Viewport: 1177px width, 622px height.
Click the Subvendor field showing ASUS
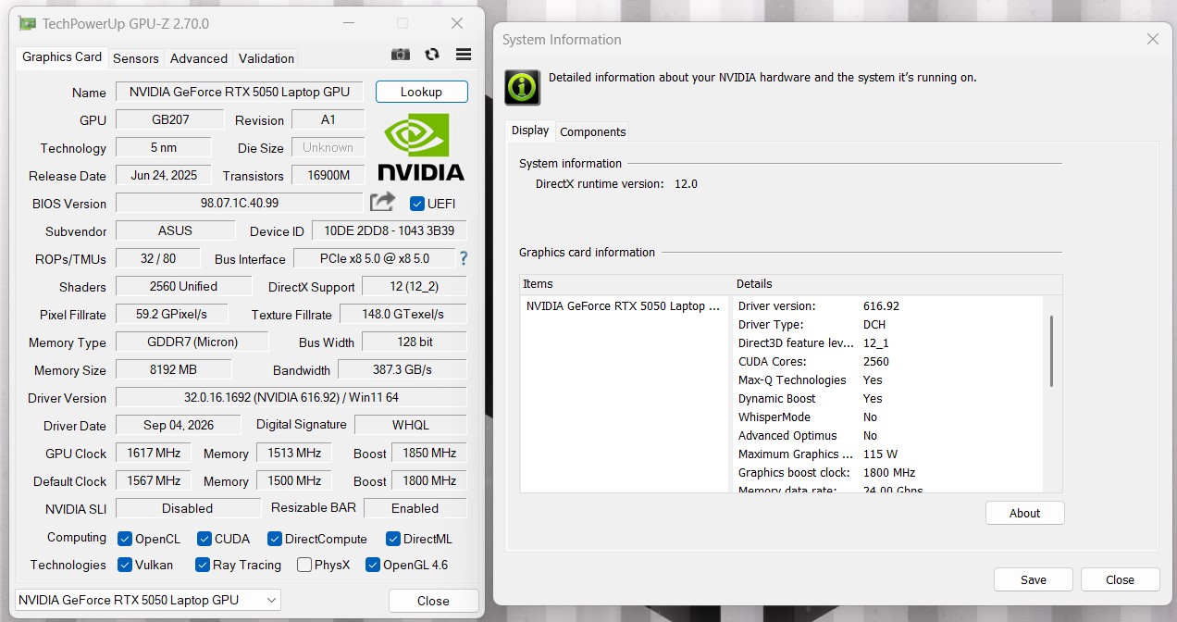175,230
